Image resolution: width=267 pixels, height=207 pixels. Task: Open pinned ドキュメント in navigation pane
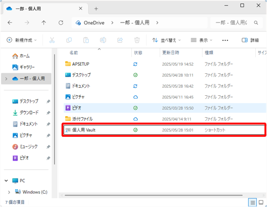pyautogui.click(x=25, y=124)
